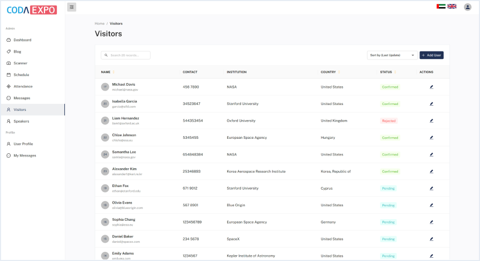
Task: Sort table by Status column
Action: pos(395,72)
